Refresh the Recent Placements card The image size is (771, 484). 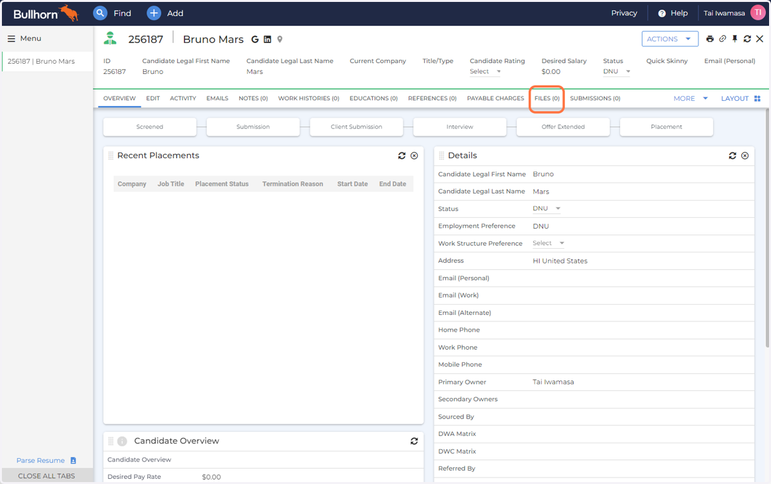(402, 156)
